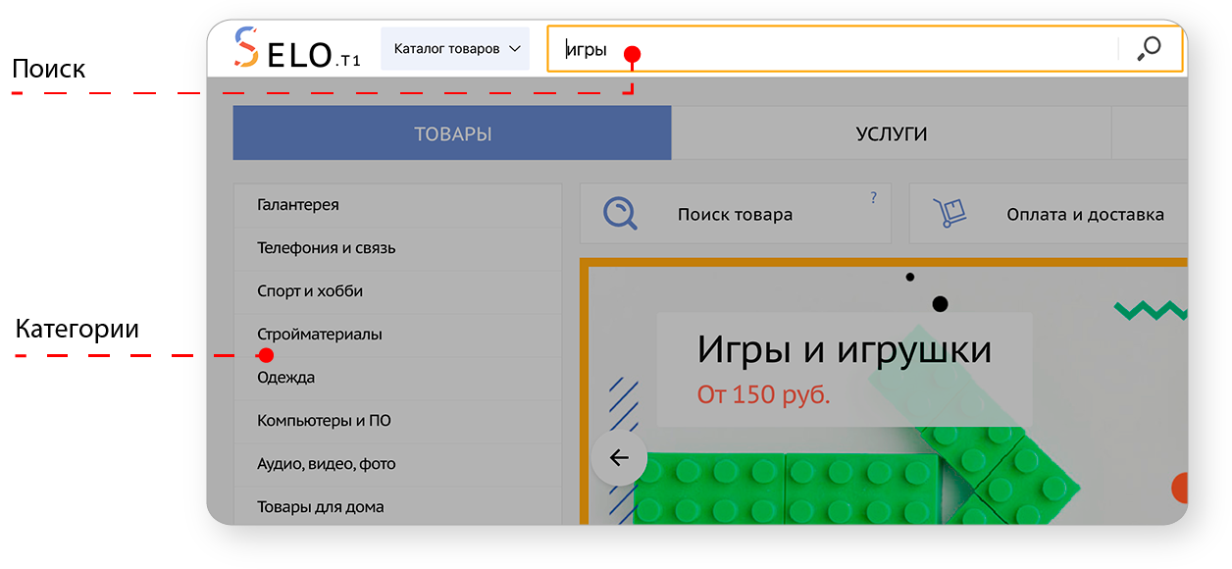Click the SELO.T1 logo
1232x569 pixels.
point(294,46)
